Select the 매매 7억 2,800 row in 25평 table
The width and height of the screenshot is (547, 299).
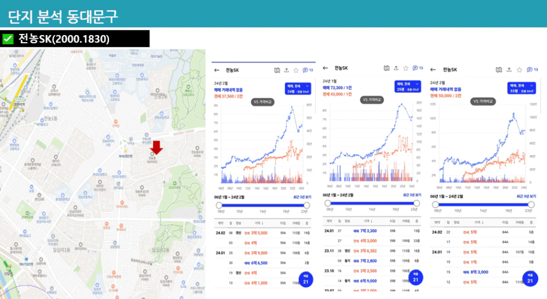[x=372, y=260]
